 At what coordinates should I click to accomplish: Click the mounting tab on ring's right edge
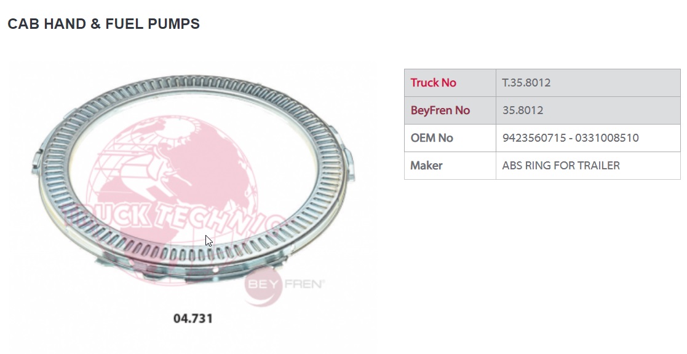coord(349,164)
